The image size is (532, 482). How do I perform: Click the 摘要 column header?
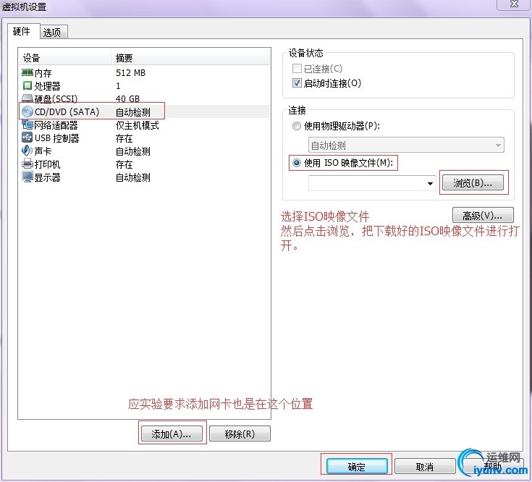pos(190,58)
